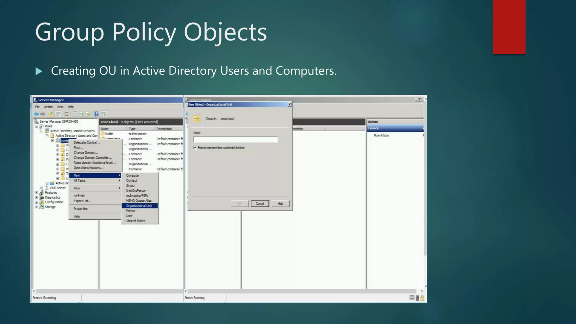Click the Forward arrow in Server Manager toolbar
This screenshot has width=576, height=324.
pyautogui.click(x=43, y=114)
